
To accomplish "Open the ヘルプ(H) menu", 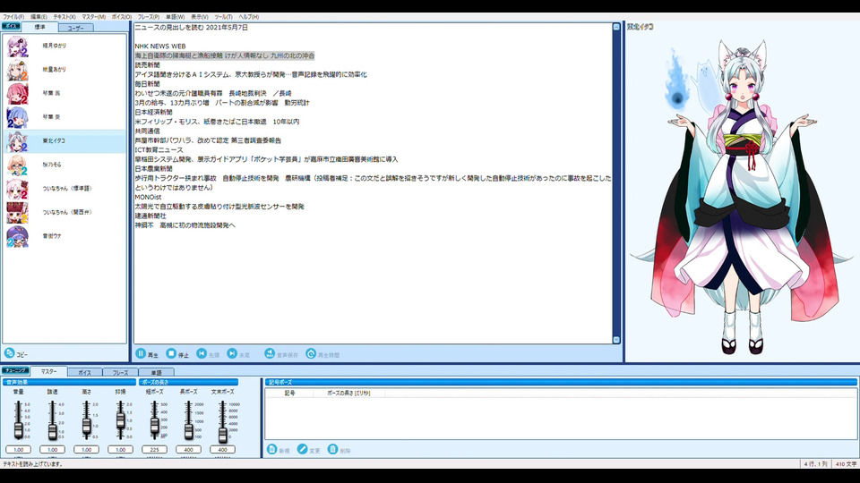I will click(248, 17).
